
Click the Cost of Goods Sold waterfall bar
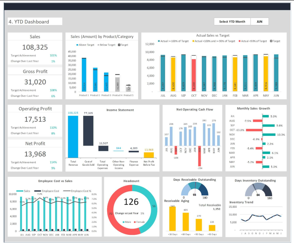88,130
